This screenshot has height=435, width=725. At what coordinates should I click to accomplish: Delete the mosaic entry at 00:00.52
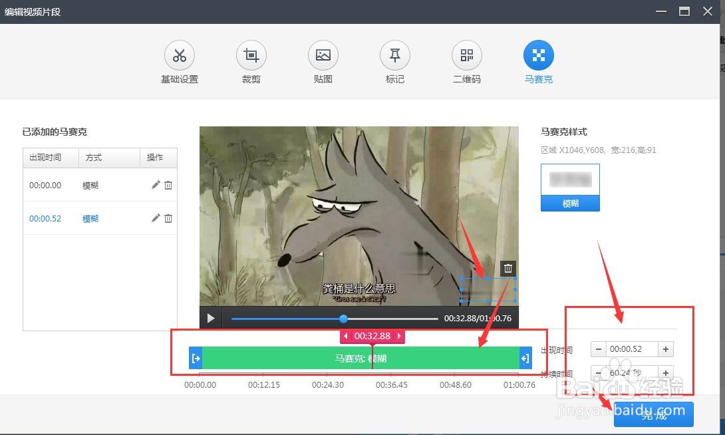click(x=168, y=218)
